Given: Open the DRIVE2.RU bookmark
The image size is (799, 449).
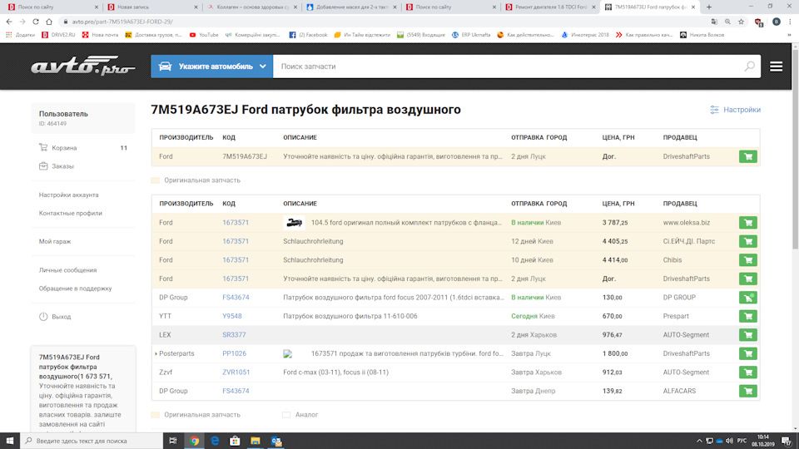Looking at the screenshot, I should coord(58,35).
